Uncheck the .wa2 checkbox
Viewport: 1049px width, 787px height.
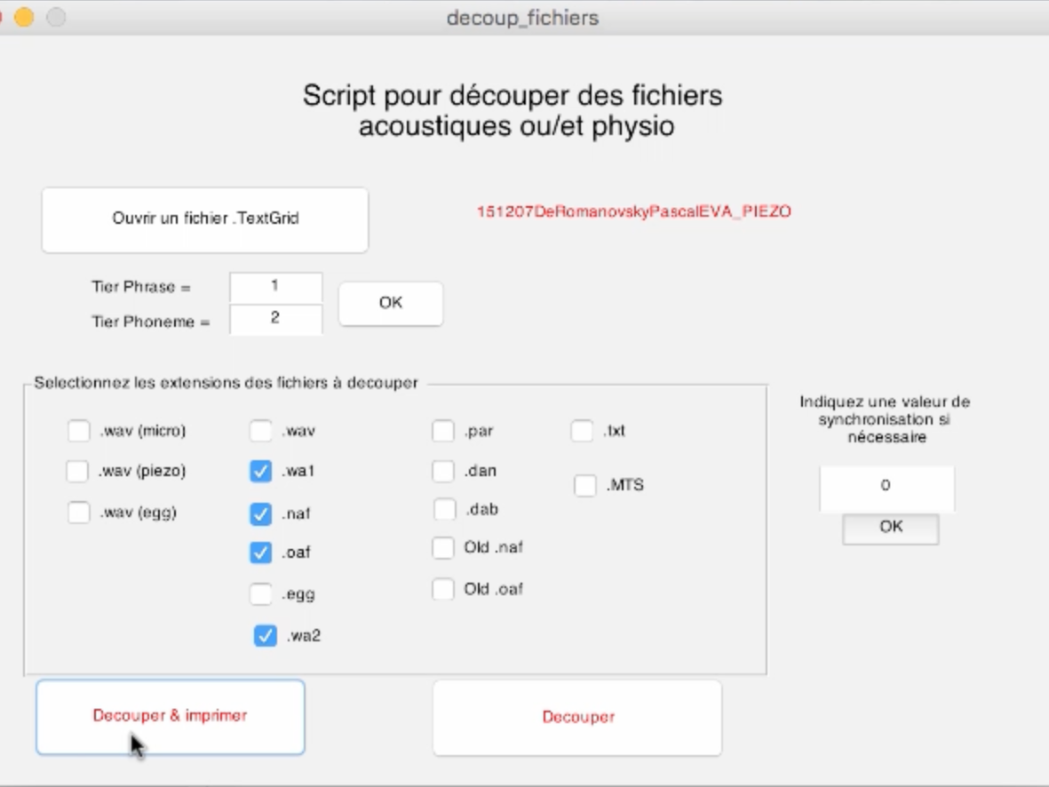pyautogui.click(x=265, y=636)
